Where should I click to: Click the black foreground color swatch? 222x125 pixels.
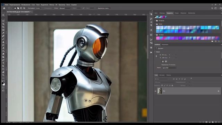2,83
